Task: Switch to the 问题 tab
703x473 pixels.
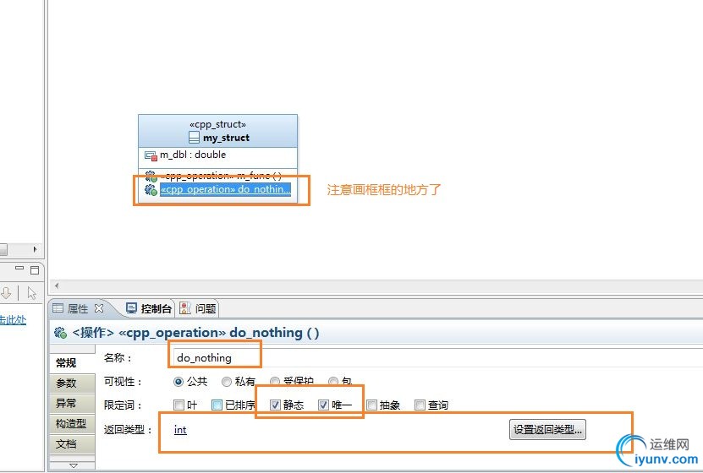Action: 206,309
